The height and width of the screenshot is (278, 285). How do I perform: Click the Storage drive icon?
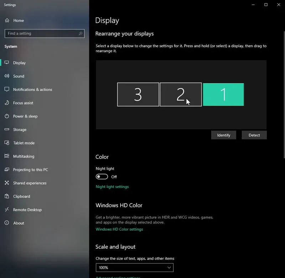(x=7, y=129)
